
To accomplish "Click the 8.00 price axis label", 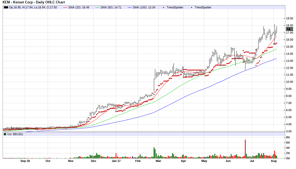I will point(289,96).
